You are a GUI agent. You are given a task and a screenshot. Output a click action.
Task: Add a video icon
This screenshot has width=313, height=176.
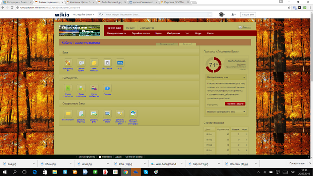(107, 113)
